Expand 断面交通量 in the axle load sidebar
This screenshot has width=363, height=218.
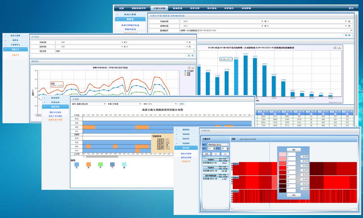pos(130,14)
